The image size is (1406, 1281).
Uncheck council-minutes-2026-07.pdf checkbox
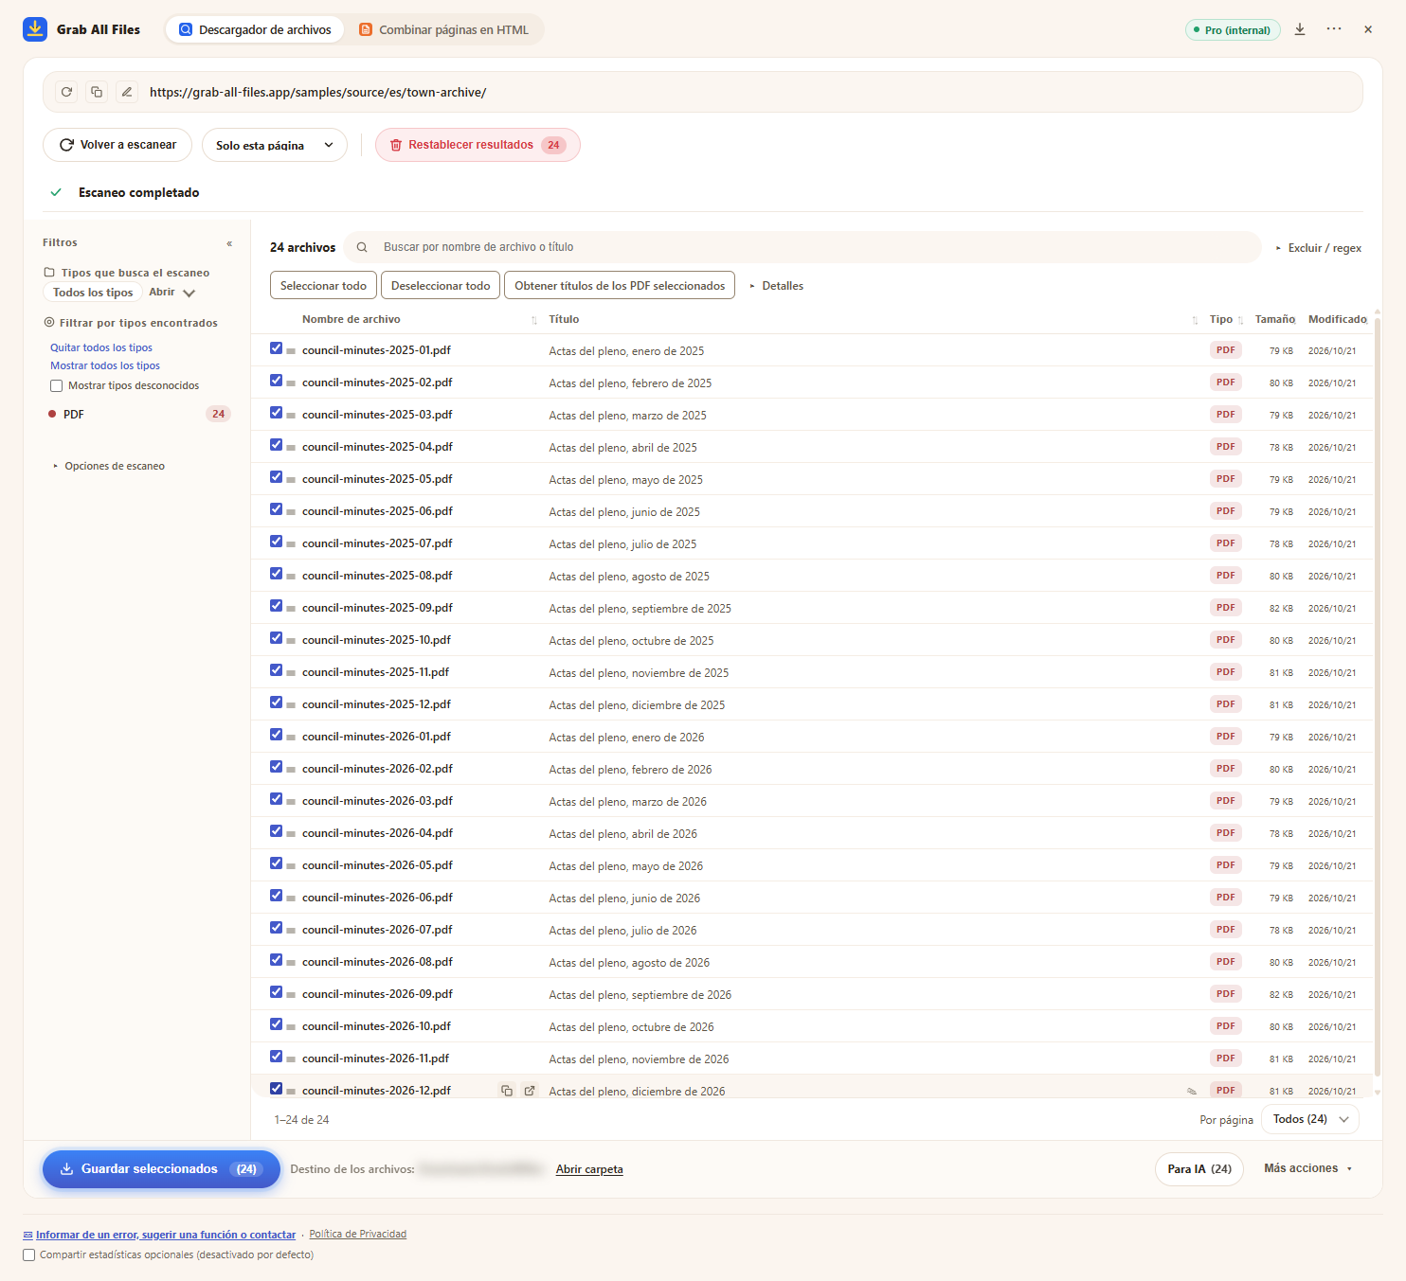point(277,928)
